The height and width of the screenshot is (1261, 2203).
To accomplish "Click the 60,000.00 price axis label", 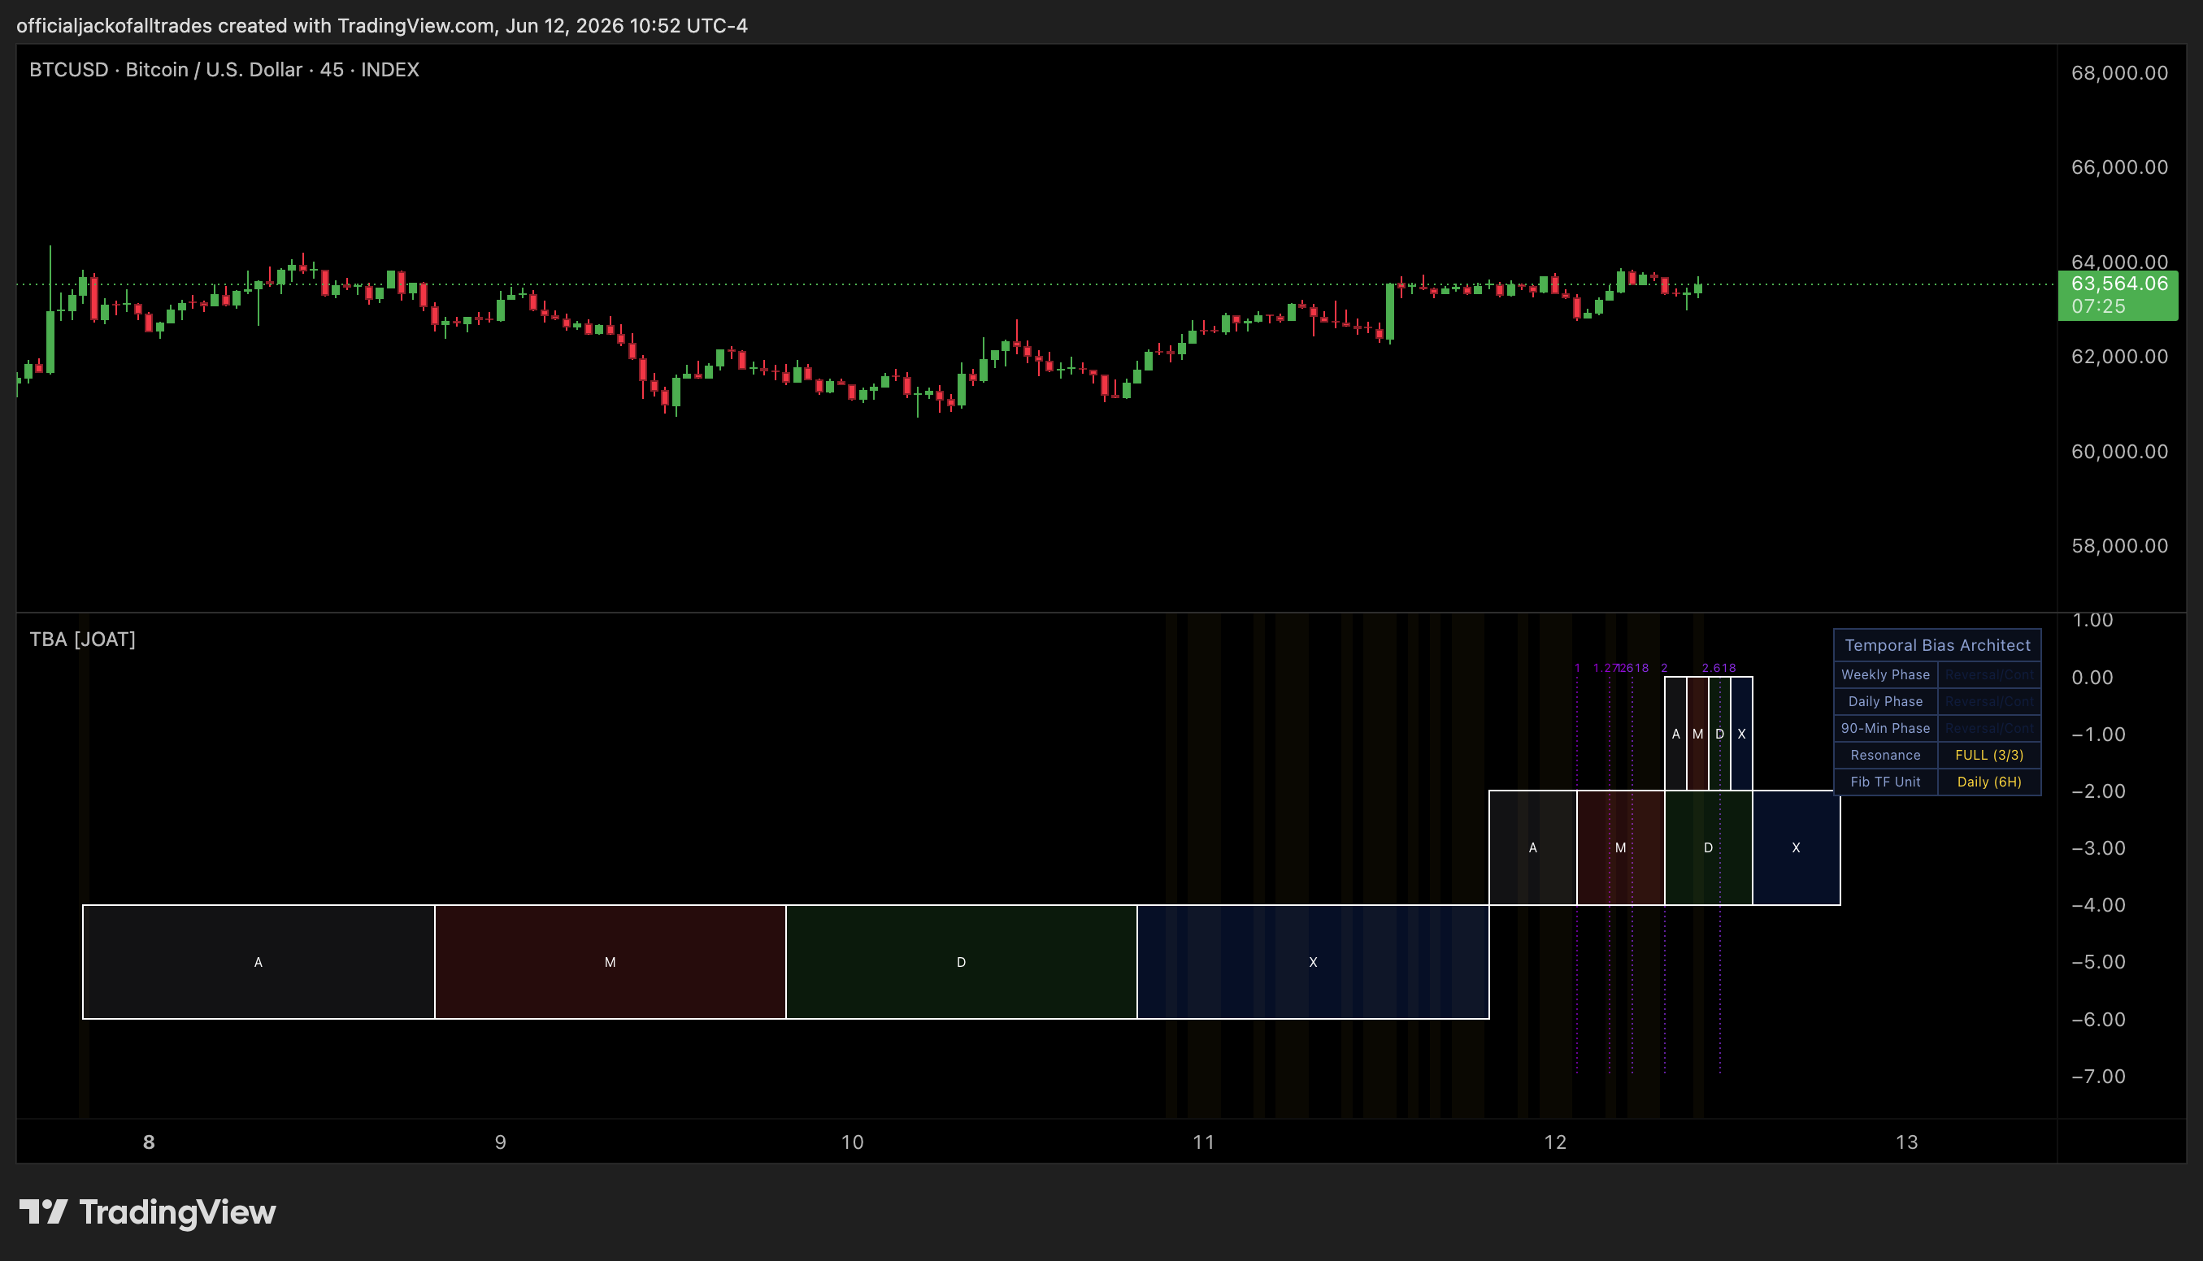I will click(2119, 451).
